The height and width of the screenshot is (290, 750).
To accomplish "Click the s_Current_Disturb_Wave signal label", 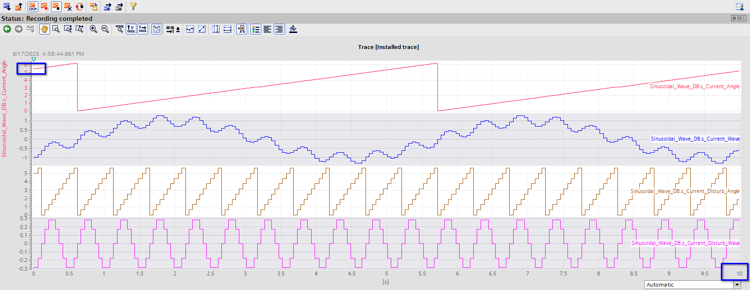I will (685, 242).
